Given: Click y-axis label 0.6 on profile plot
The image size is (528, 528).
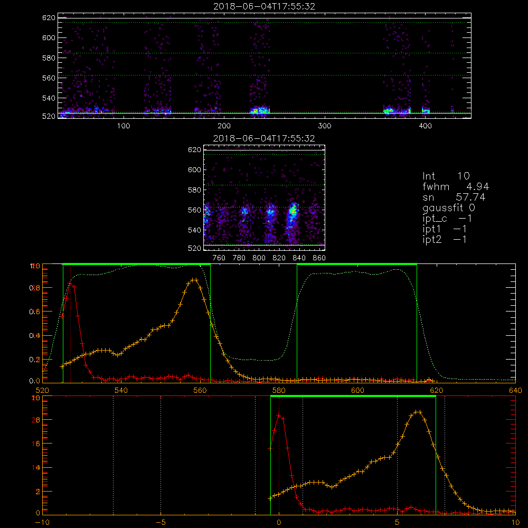Looking at the screenshot, I should (35, 312).
